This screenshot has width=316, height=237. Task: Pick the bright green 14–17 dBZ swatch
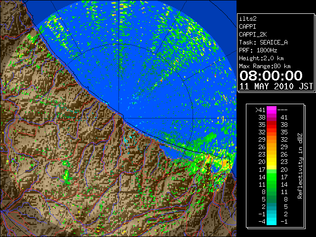272,177
